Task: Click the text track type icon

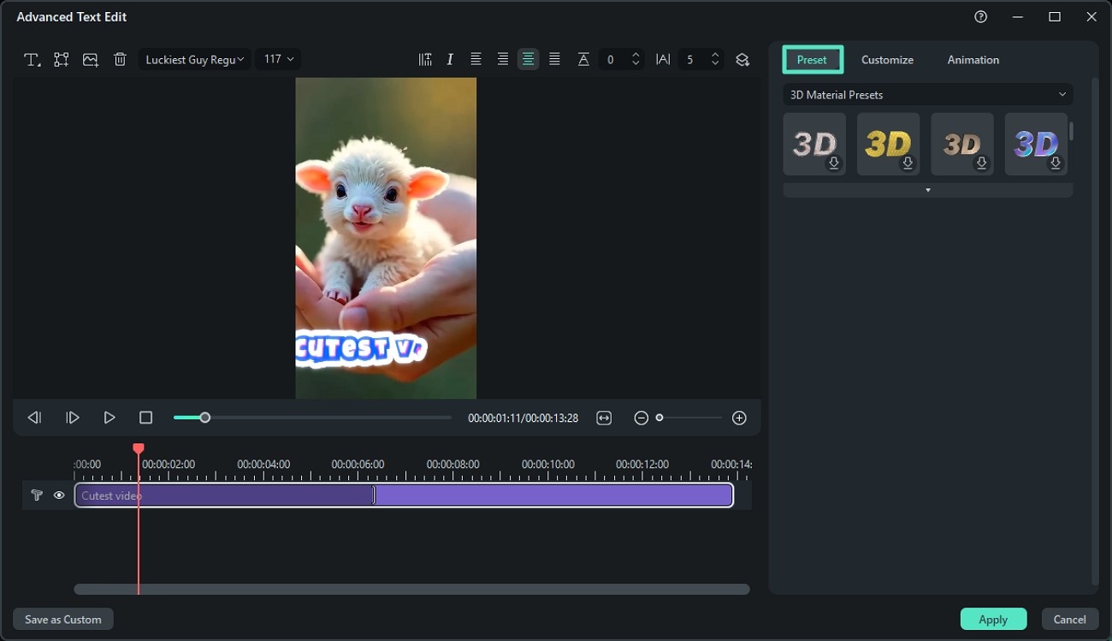Action: (37, 496)
